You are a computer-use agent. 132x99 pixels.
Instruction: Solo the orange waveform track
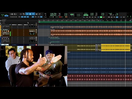pyautogui.click(x=6, y=31)
